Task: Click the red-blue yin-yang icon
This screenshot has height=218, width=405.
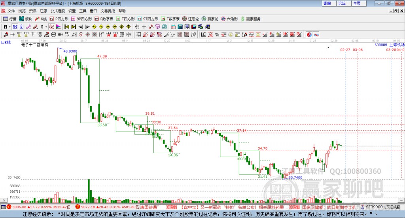Action: [309, 34]
